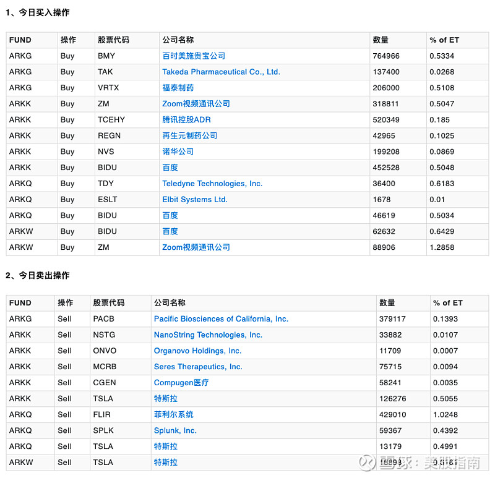Select the '2、今日卖出操作' heading
495x478 pixels.
coord(38,275)
